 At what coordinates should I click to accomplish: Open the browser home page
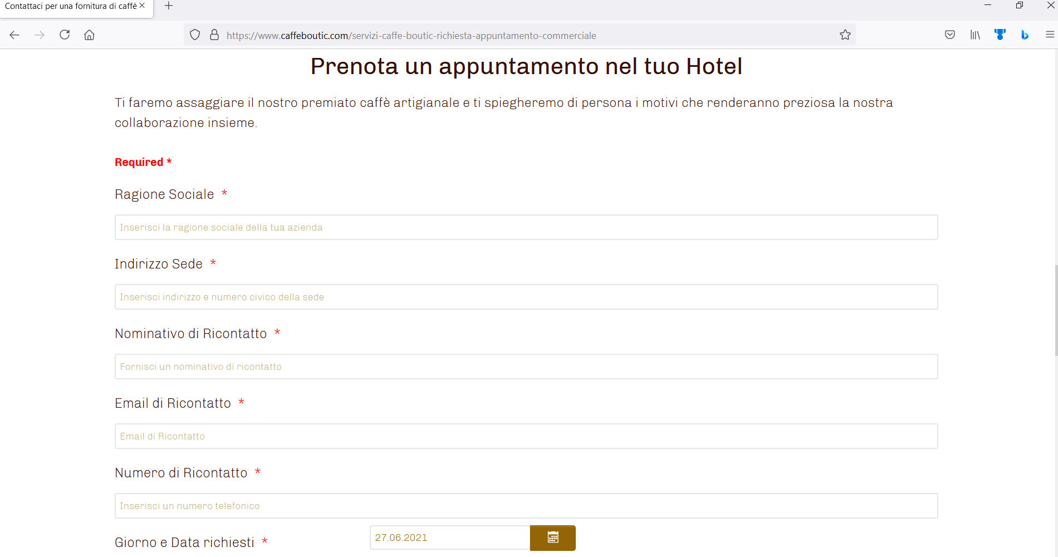[x=89, y=35]
